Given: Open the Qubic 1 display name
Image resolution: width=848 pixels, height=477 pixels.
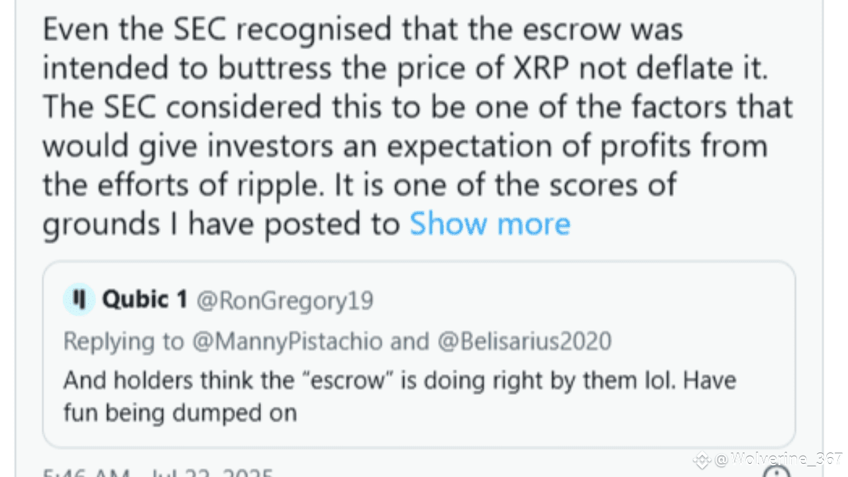Looking at the screenshot, I should pos(144,300).
